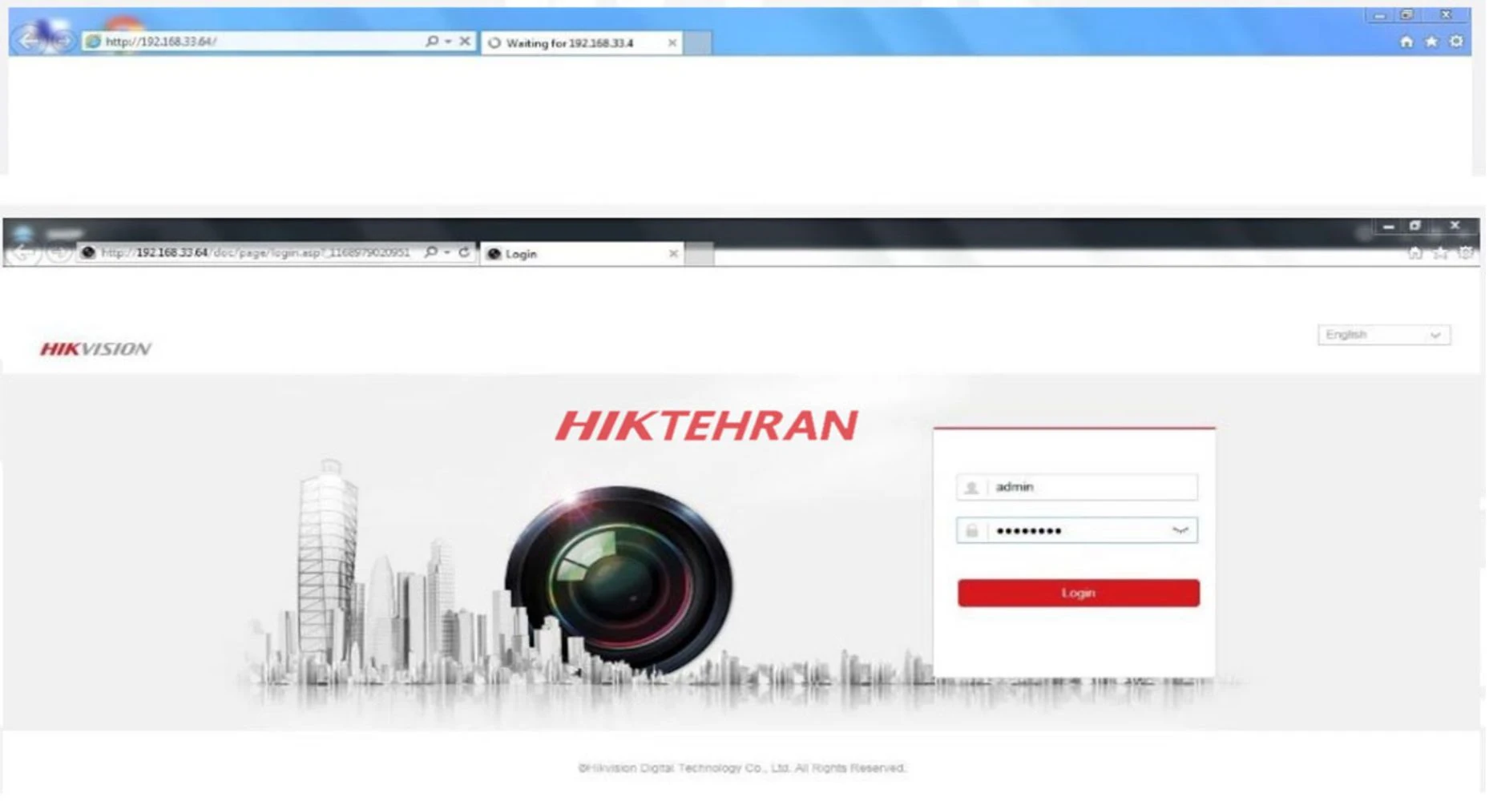Click the Home icon in the Login browser window

(x=1415, y=253)
